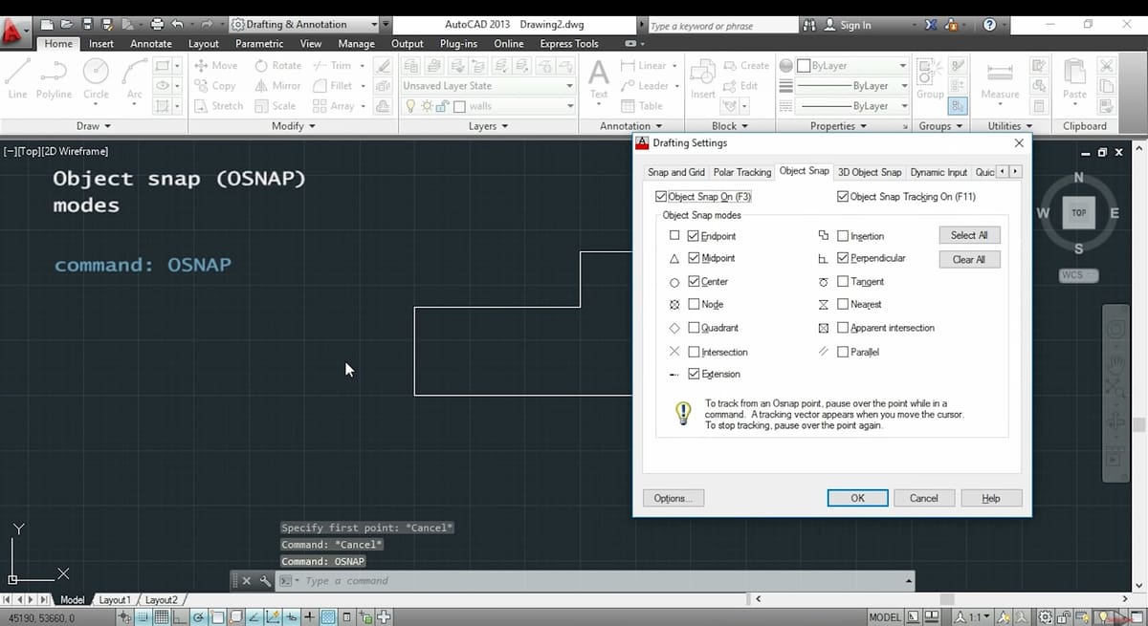Click the Fillet tool
This screenshot has height=626, width=1148.
tap(334, 86)
